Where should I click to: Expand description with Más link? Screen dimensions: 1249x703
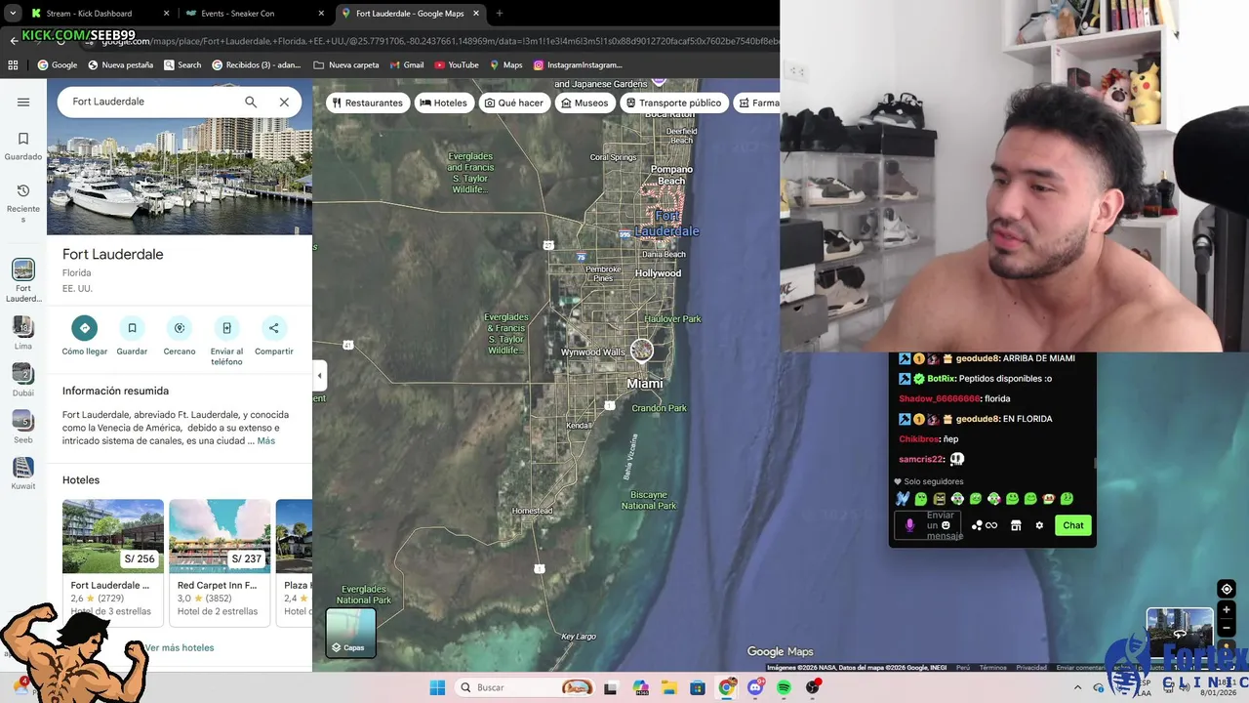(x=265, y=441)
